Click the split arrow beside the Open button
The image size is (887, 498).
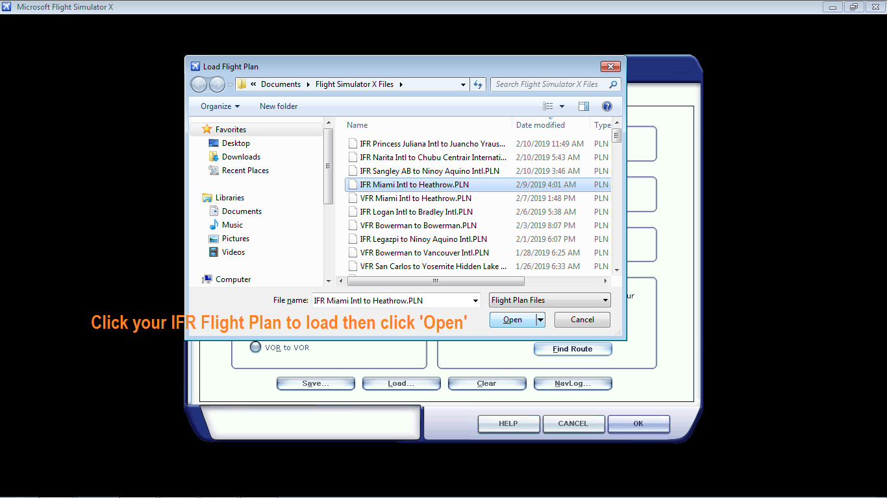540,320
